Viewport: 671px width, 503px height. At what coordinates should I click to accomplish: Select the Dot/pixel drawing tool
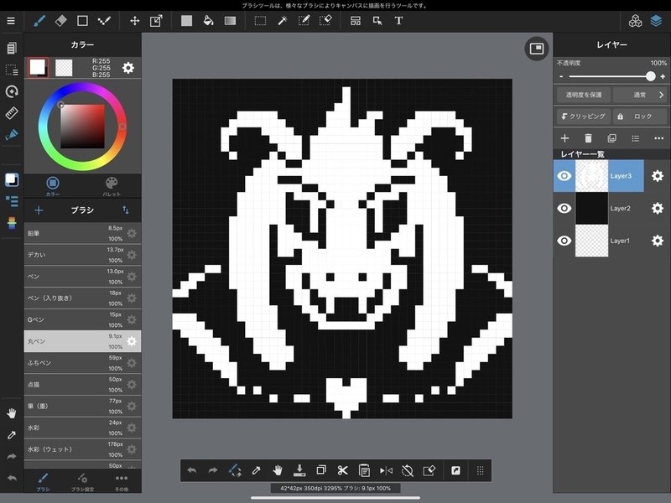tap(104, 20)
